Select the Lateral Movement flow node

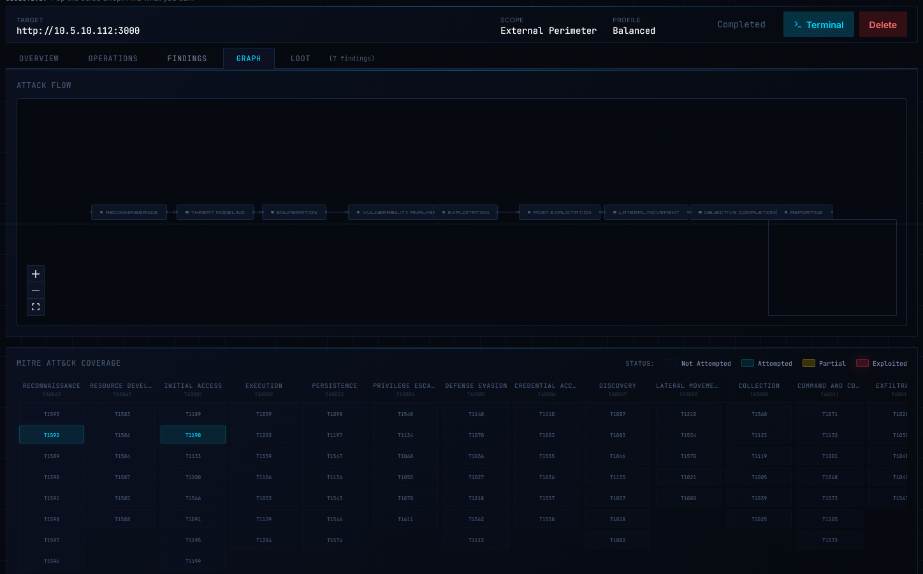pos(646,212)
